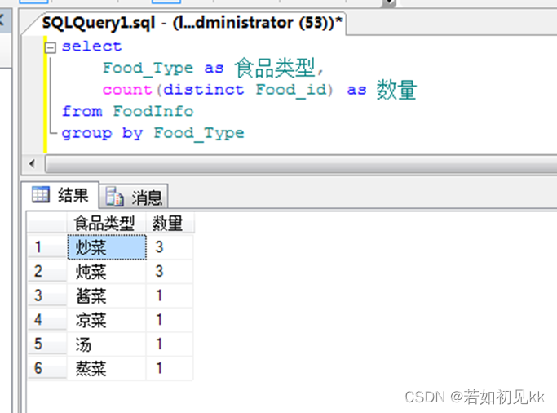Screen dimensions: 557x413
Task: Click row header number 1
Action: 47,247
